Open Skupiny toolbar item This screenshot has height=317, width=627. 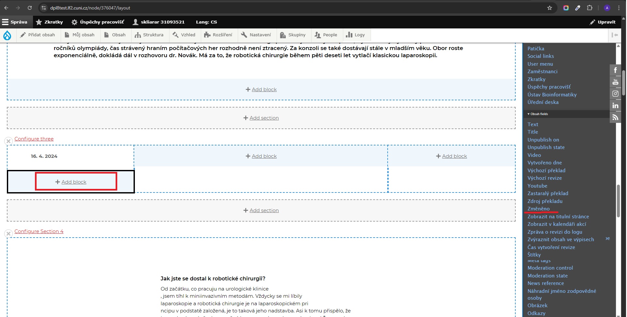tap(293, 35)
